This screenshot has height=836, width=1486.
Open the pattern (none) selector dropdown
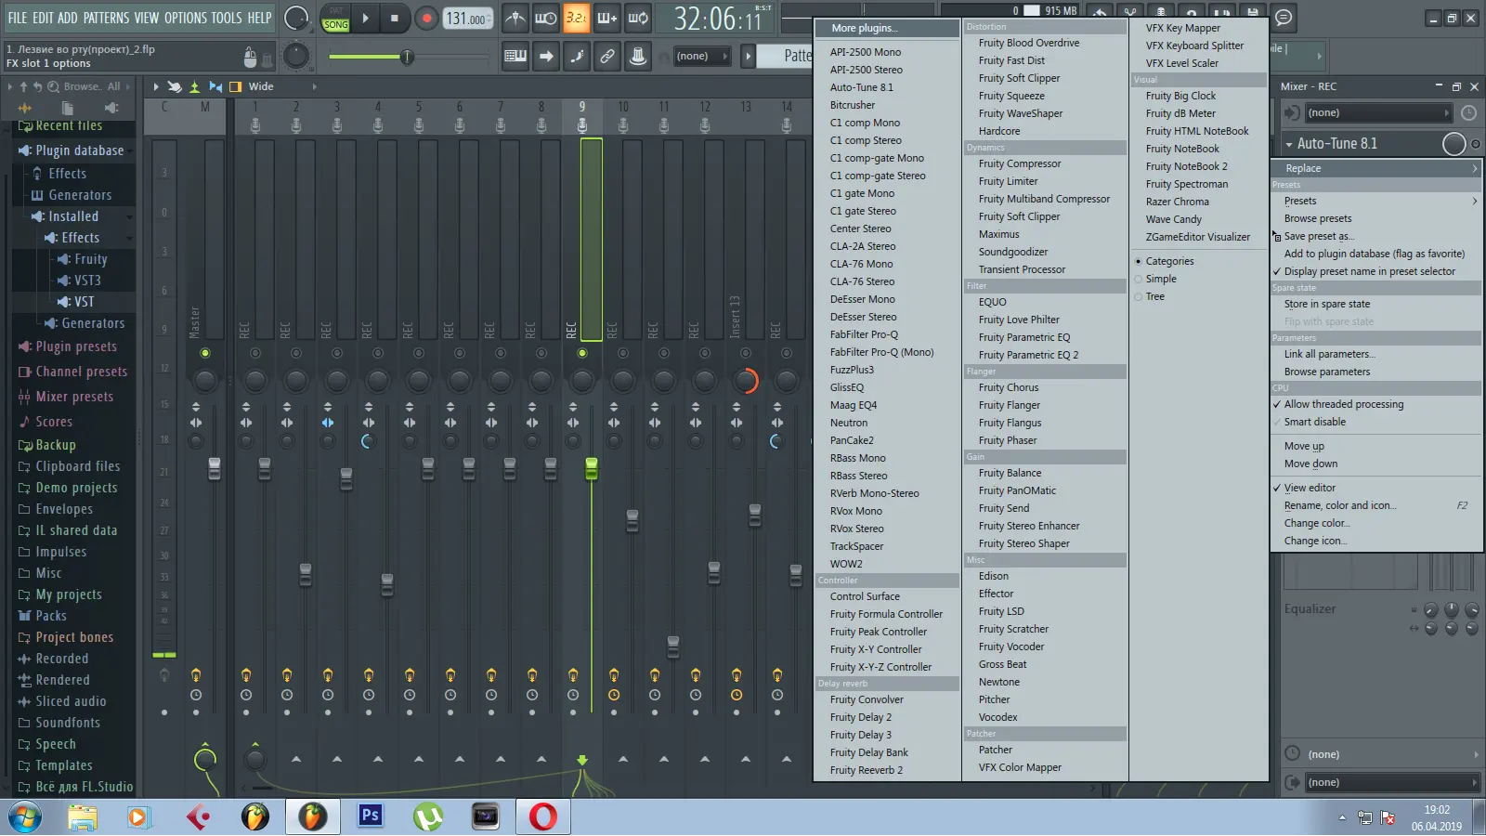[703, 57]
